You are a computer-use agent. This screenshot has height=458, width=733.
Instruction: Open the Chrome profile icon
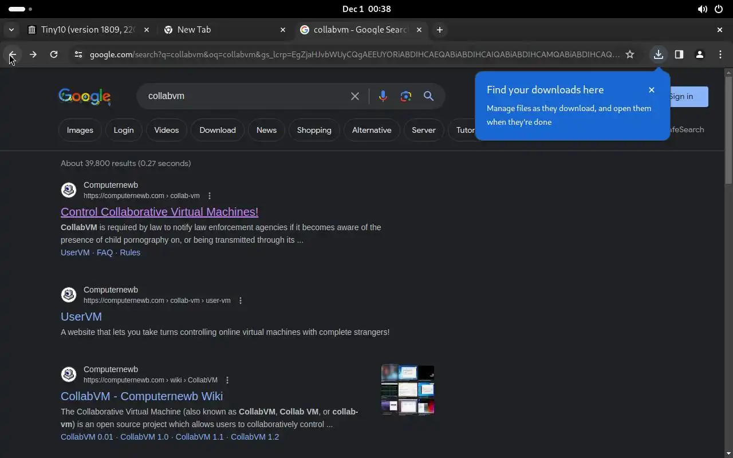700,54
